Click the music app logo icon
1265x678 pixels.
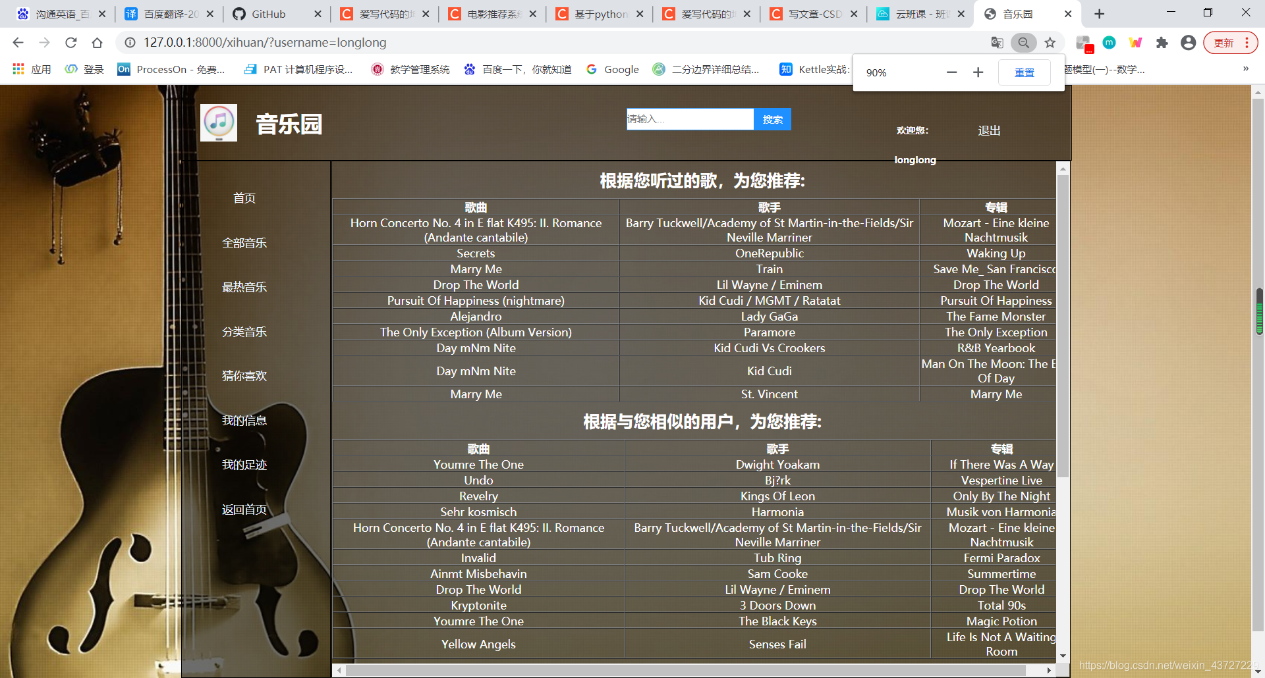(219, 122)
